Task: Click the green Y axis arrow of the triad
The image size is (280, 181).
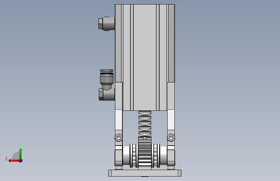Action: tap(21, 154)
